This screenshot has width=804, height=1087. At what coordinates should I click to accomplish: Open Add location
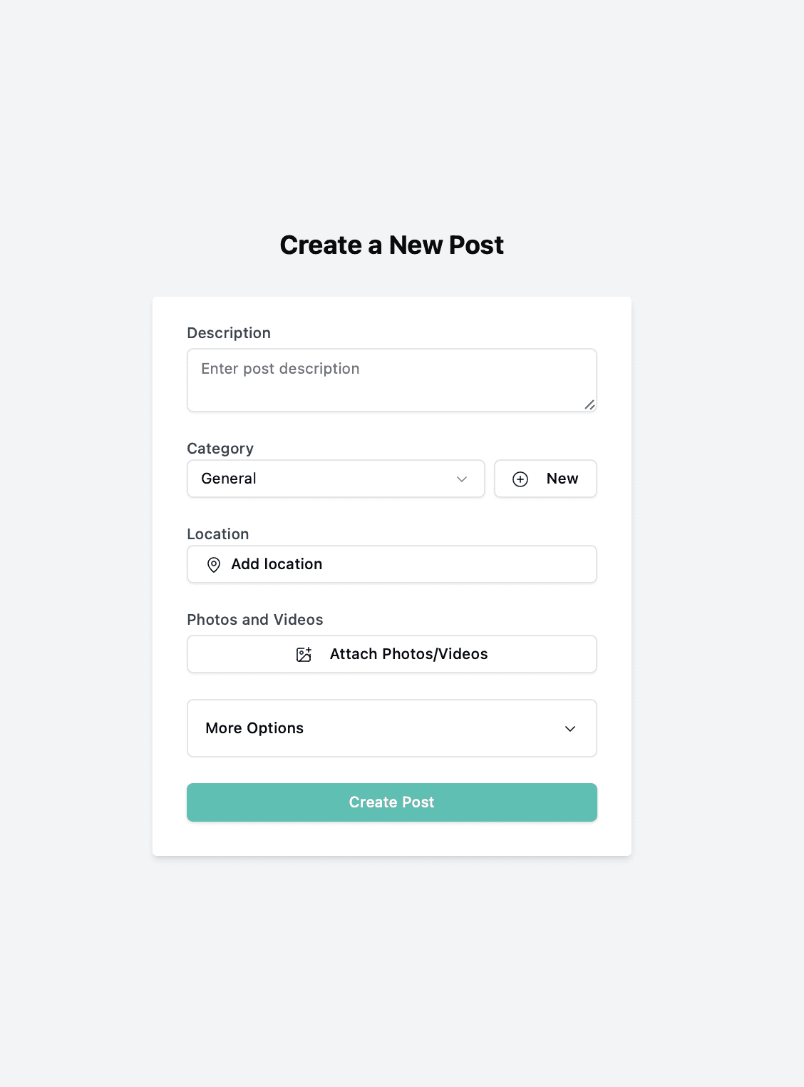pos(391,564)
